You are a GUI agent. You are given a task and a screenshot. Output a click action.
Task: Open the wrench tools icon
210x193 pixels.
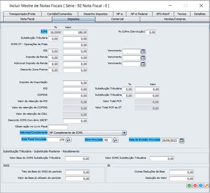(x=206, y=185)
